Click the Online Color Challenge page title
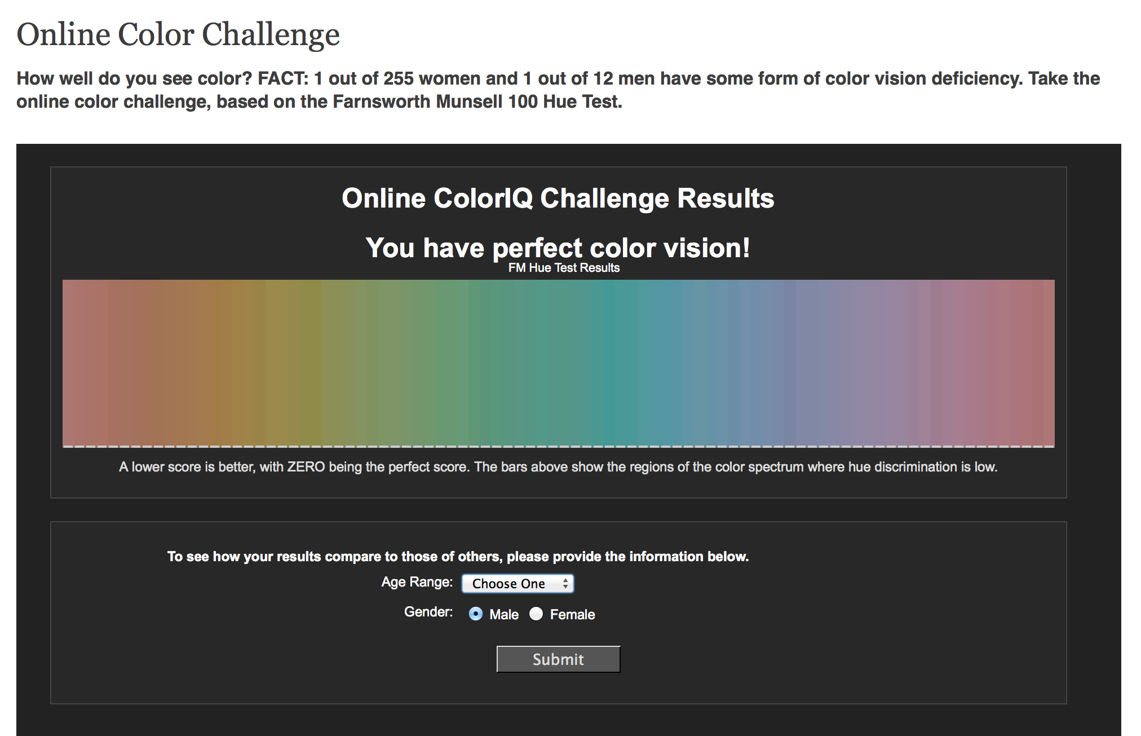The image size is (1141, 736). 178,34
